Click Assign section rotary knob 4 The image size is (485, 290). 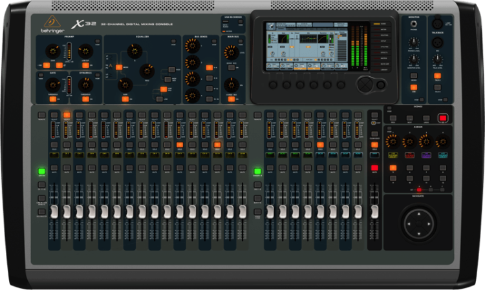pos(442,141)
